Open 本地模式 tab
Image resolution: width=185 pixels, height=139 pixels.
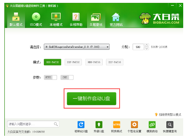tap(56, 19)
